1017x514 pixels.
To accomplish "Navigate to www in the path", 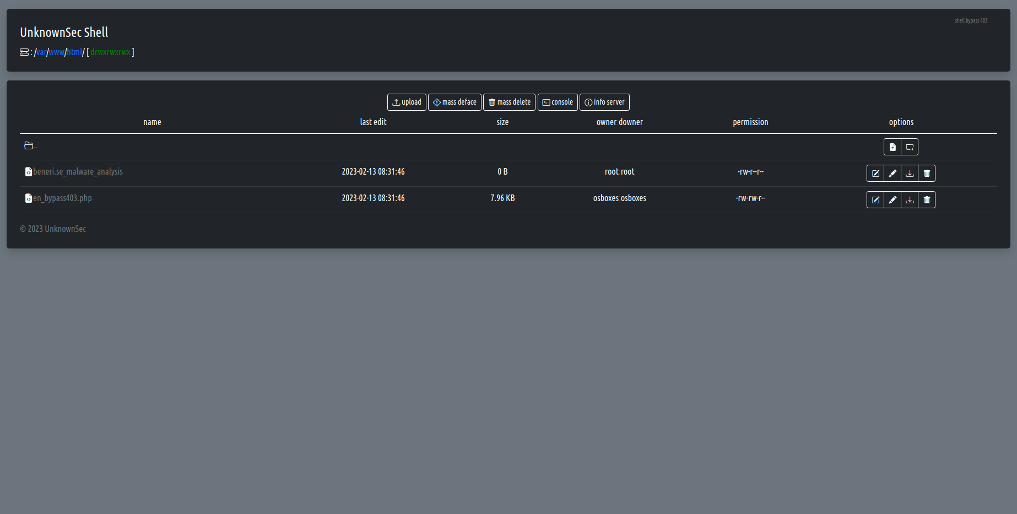I will 57,52.
